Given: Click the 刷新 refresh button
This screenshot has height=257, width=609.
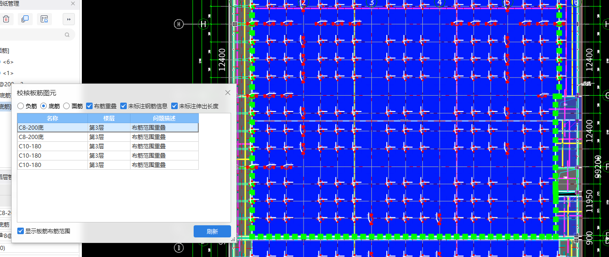Looking at the screenshot, I should point(212,231).
